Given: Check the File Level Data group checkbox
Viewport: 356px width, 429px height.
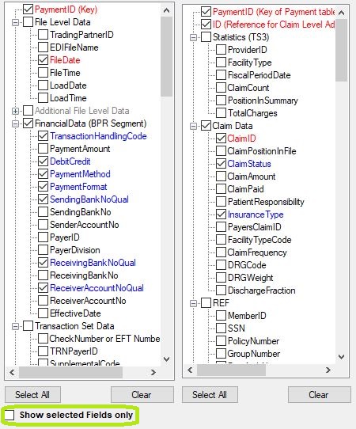Looking at the screenshot, I should click(x=28, y=22).
